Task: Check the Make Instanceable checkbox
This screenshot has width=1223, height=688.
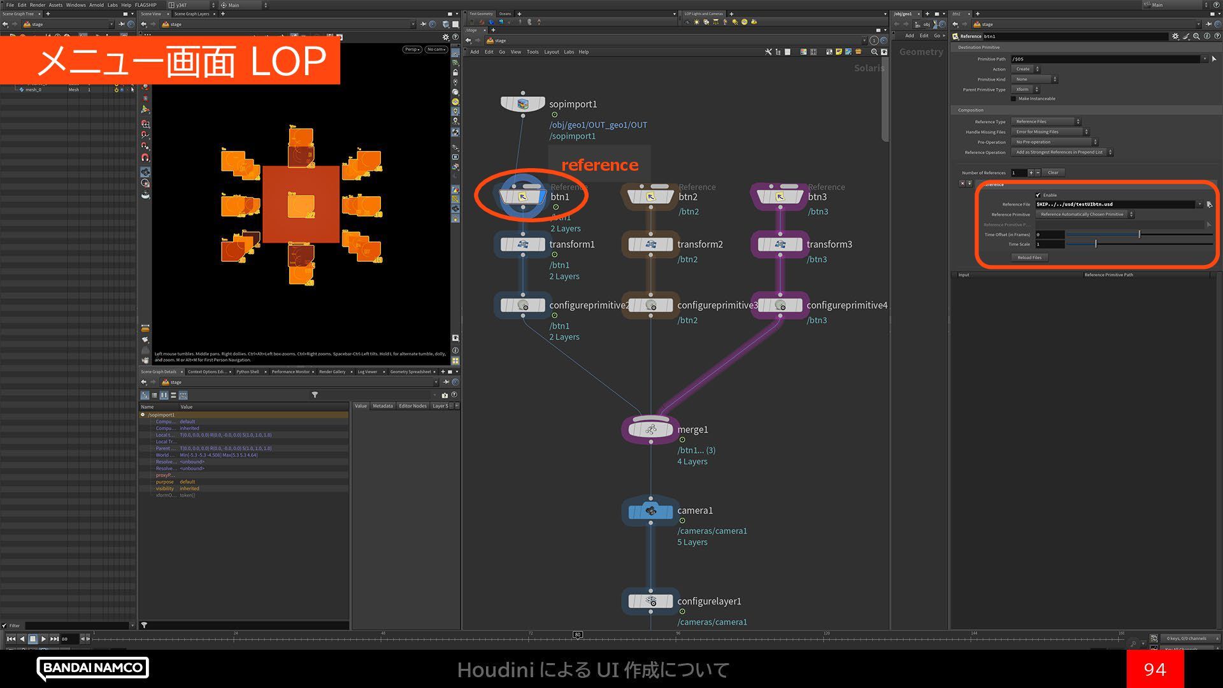Action: pyautogui.click(x=1013, y=99)
